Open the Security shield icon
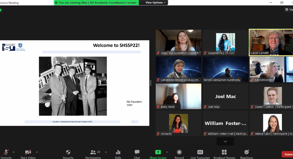293x159 pixels. pyautogui.click(x=68, y=152)
